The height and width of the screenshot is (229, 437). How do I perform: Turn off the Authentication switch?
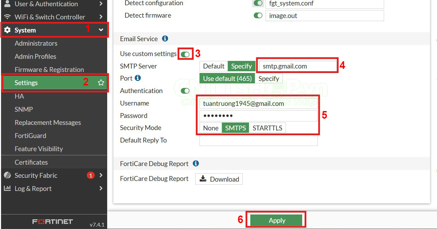pos(185,91)
